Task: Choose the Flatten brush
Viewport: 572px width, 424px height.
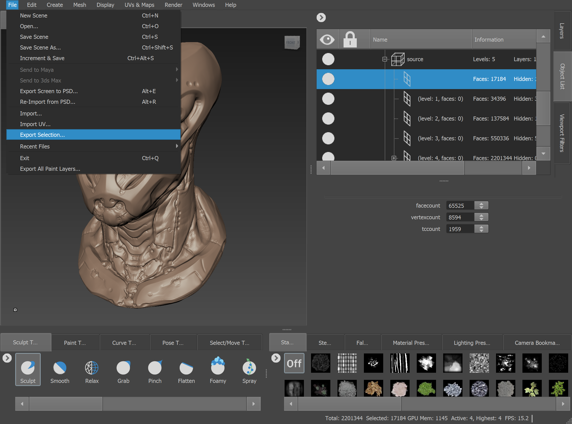Action: (186, 370)
